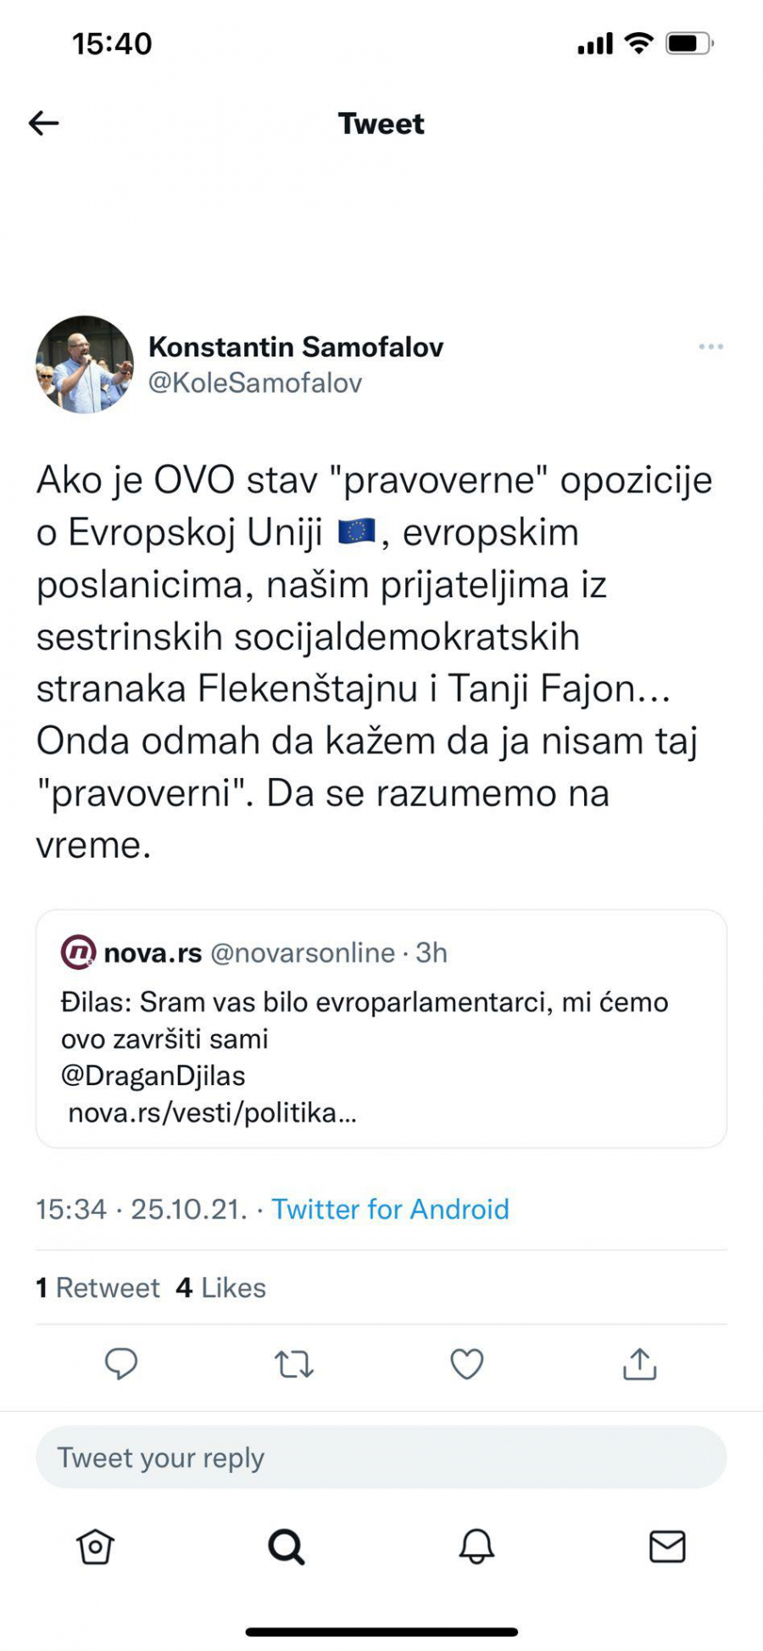View the 4 Likes list

[x=219, y=1287]
